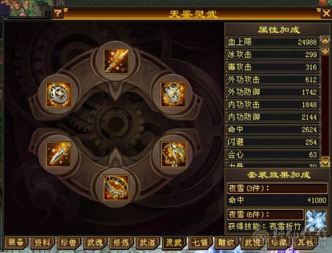Click the attribute scrollbar diamond handle
Viewport: 332px width, 253px height.
pos(325,51)
